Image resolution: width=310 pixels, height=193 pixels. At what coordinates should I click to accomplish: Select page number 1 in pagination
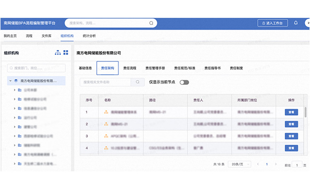(267, 164)
